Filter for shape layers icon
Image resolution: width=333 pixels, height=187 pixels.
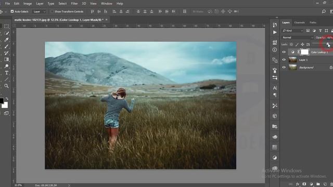tap(326, 31)
